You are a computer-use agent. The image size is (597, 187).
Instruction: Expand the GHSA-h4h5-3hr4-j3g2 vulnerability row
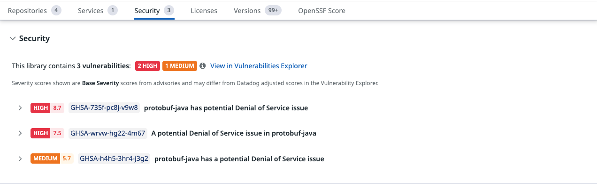point(20,159)
